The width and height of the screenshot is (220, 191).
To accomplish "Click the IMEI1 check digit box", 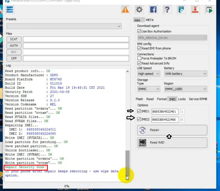I will pos(182,112).
